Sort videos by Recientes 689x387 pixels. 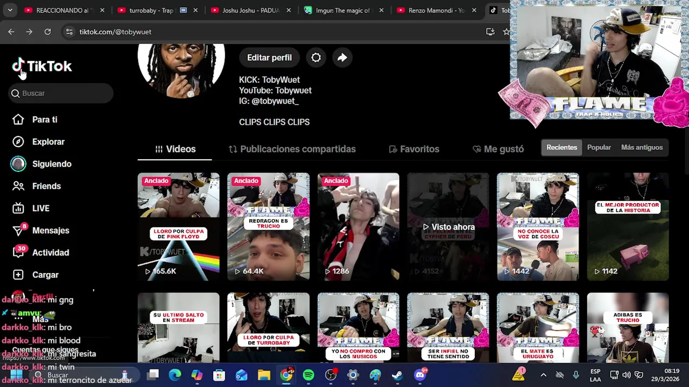(561, 147)
